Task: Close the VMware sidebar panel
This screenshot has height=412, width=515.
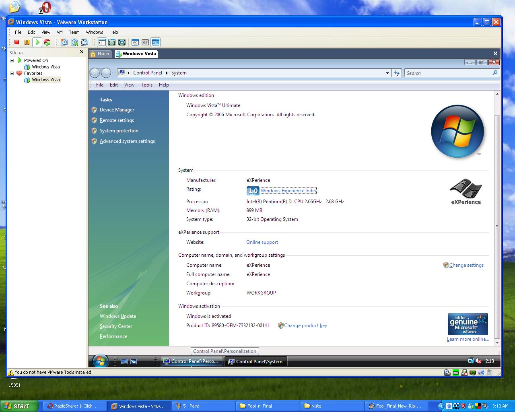Action: [82, 52]
